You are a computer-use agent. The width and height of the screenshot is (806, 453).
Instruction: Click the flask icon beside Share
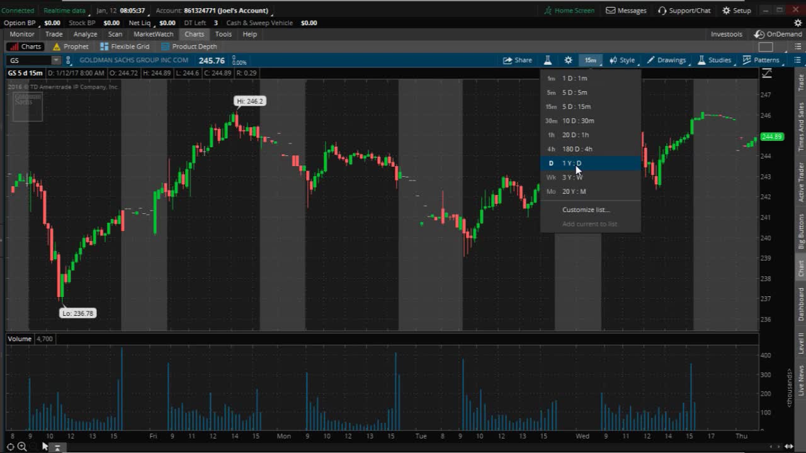point(548,60)
